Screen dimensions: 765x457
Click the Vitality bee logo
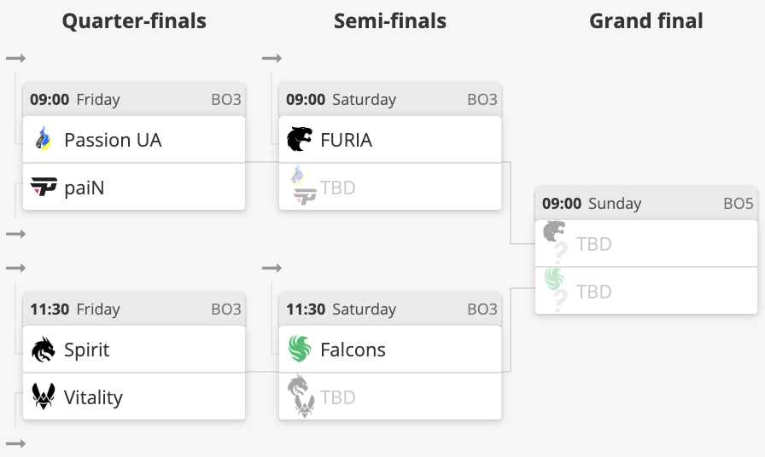point(44,397)
